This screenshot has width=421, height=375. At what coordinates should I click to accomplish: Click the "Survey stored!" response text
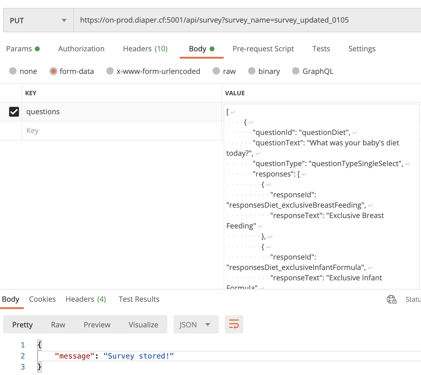(x=139, y=356)
